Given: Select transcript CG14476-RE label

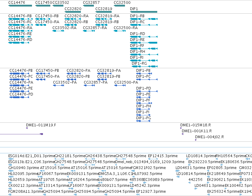Looking at the screenshot, I should (20, 34).
